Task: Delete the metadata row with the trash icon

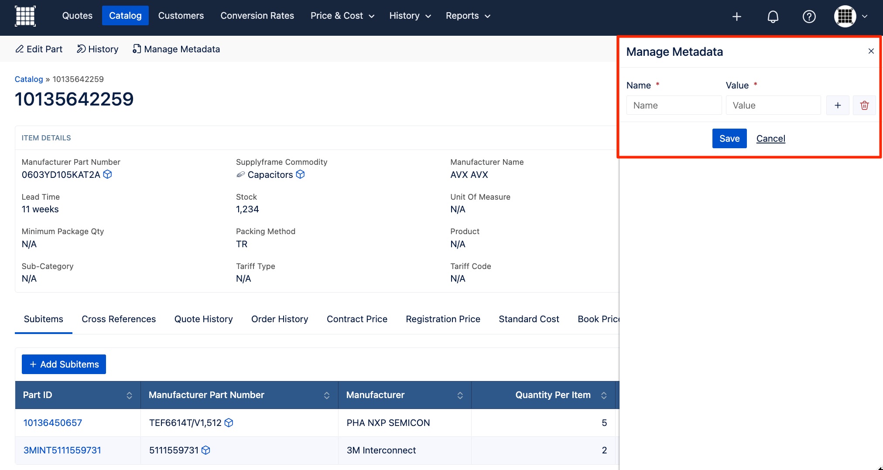Action: coord(864,105)
